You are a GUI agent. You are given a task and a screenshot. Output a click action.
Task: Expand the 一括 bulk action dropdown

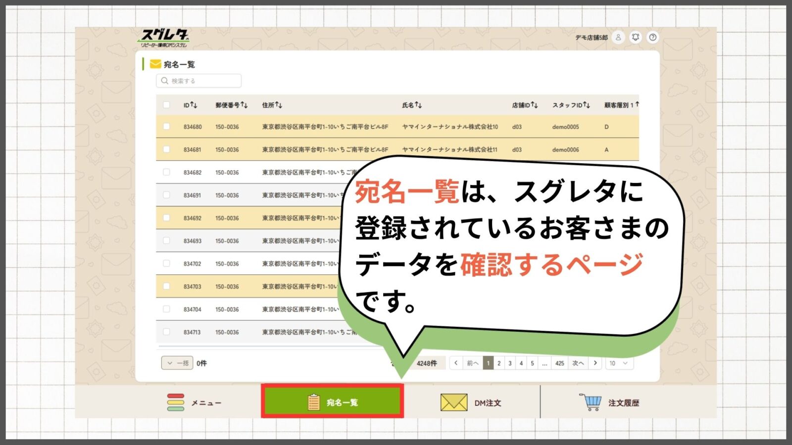coord(177,363)
